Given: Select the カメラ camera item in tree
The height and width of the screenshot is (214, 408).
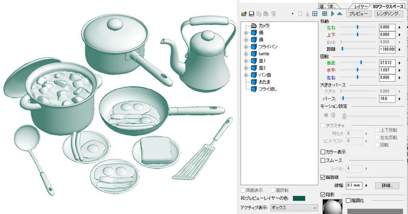Looking at the screenshot, I should (263, 26).
